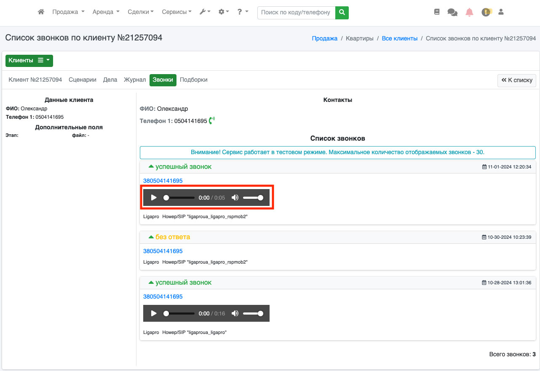
Task: Mute the 0:05 call recording
Action: [x=235, y=198]
